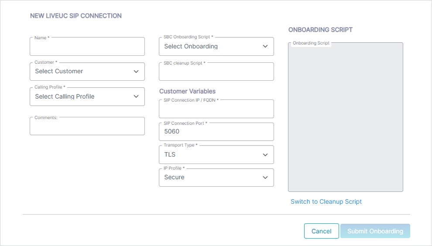Click into the Comments field
Image resolution: width=432 pixels, height=246 pixels.
[x=87, y=126]
